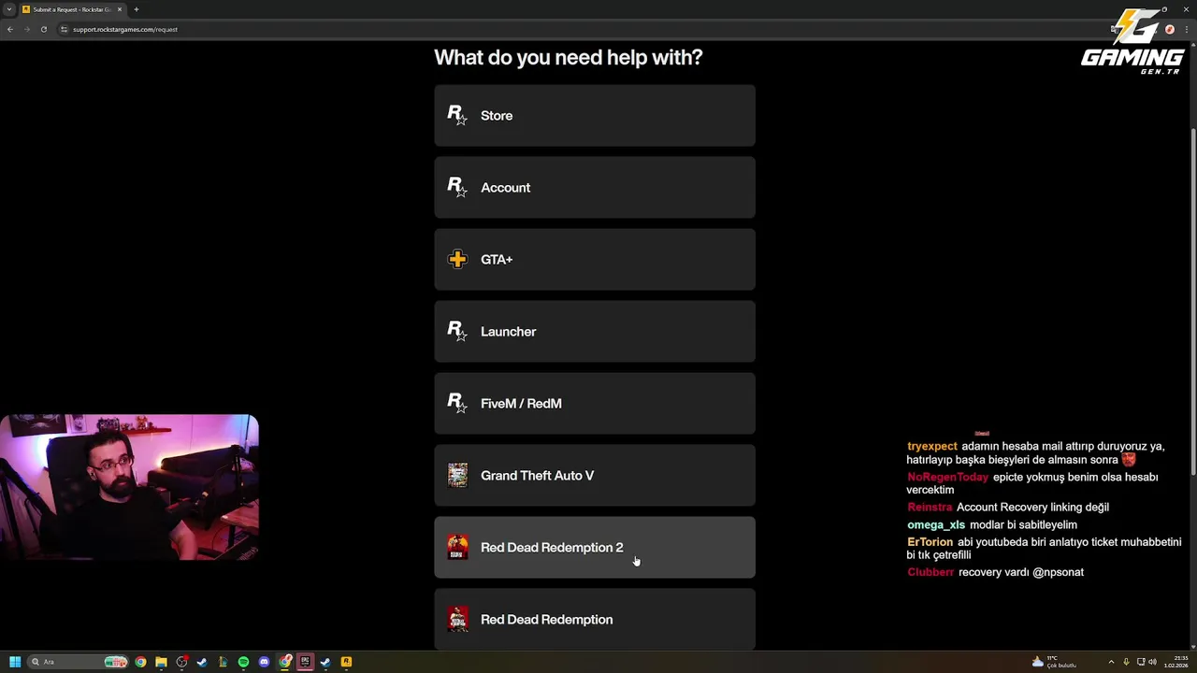Click the Rockstar logo beside Account
The image size is (1197, 673).
[x=457, y=187]
